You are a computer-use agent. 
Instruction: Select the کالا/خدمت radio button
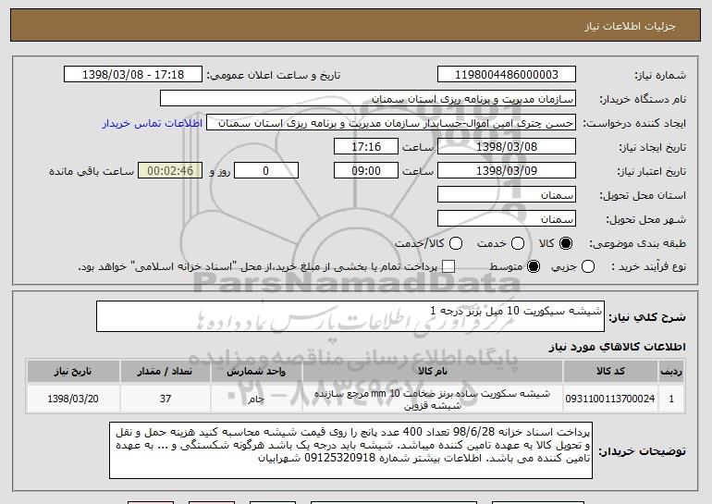456,243
